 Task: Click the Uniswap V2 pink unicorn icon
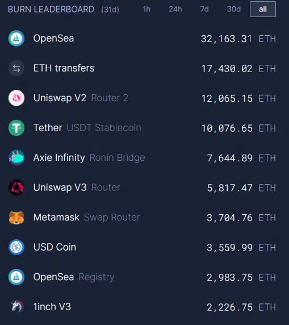click(x=16, y=98)
